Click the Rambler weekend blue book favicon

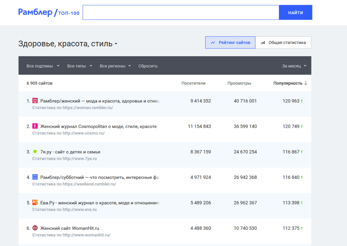pos(35,177)
